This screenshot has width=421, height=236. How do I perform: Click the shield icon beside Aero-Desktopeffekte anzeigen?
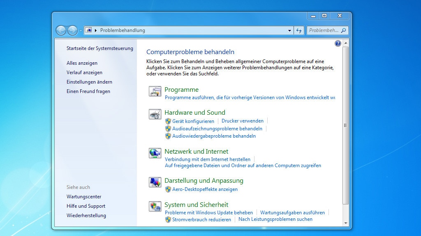tap(168, 189)
